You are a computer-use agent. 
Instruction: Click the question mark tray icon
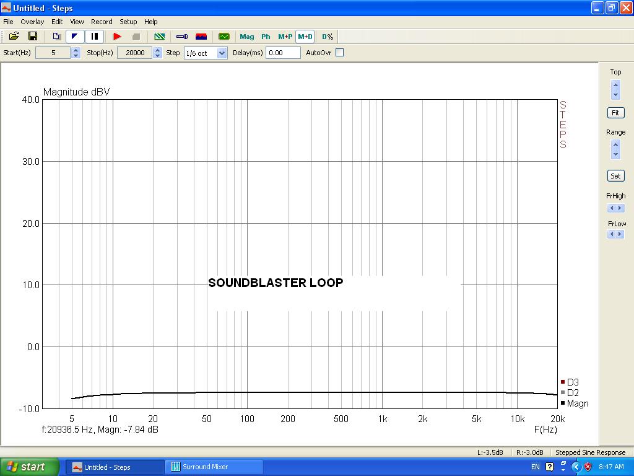549,467
